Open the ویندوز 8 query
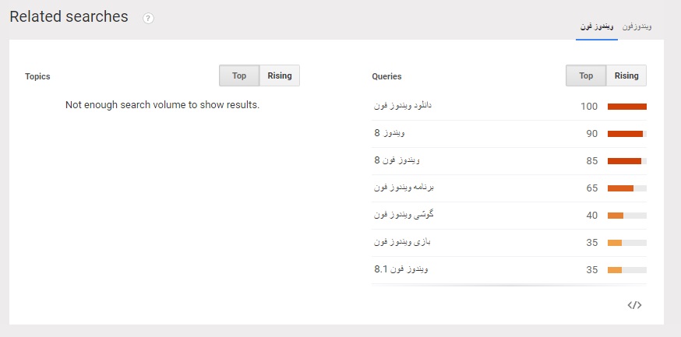This screenshot has width=681, height=337. [x=390, y=133]
